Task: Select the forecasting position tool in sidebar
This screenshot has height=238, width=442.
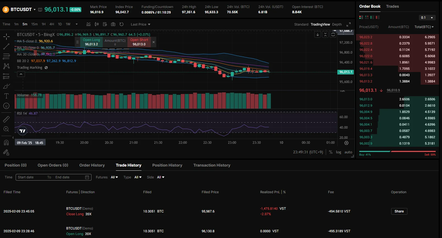Action: pyautogui.click(x=6, y=76)
